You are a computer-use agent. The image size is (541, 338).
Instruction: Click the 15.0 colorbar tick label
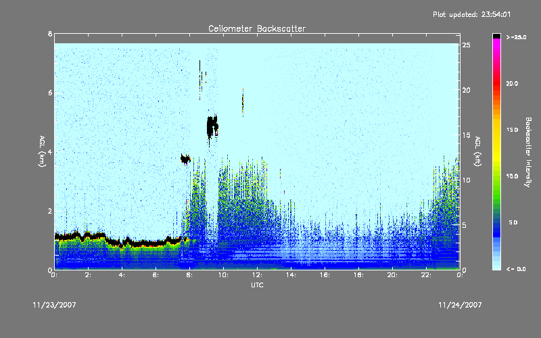(512, 130)
